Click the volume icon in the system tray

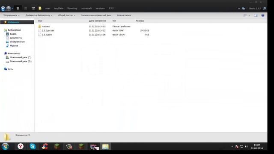246,146
